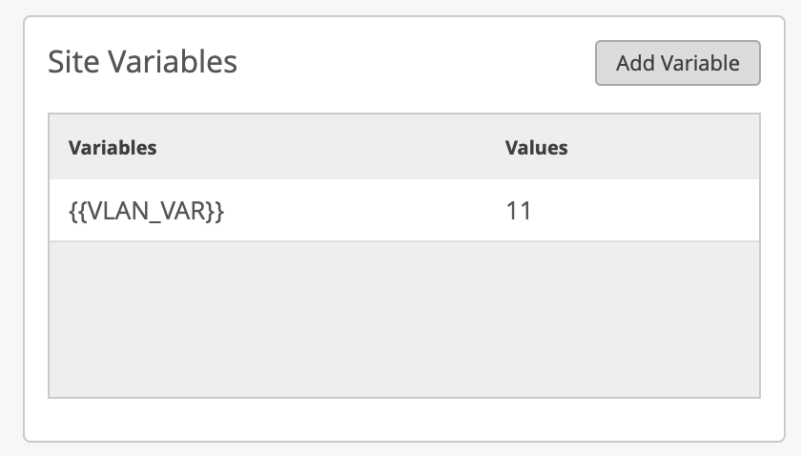
Task: Sort by the Variables column header
Action: [113, 148]
